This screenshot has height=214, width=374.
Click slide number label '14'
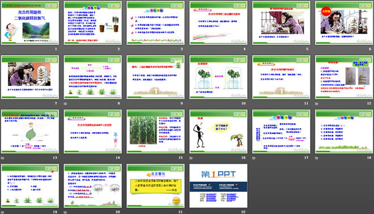coord(118,157)
